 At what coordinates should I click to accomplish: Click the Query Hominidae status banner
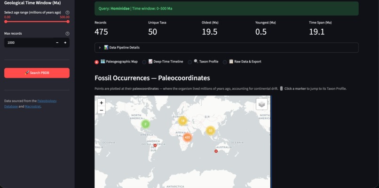227,8
